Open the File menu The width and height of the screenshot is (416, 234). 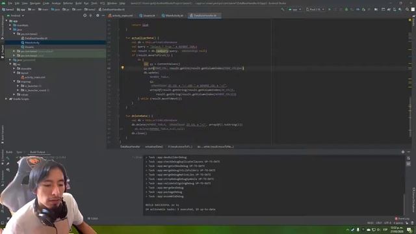point(10,3)
